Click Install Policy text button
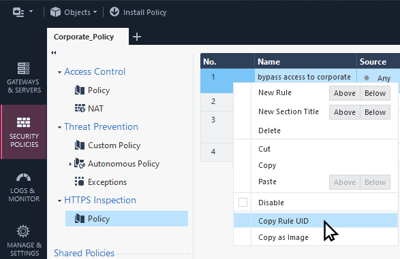The height and width of the screenshot is (259, 400). pyautogui.click(x=144, y=12)
